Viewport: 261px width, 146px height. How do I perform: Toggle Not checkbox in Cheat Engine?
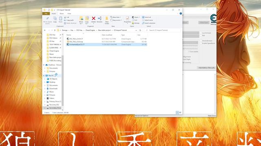pos(201,36)
